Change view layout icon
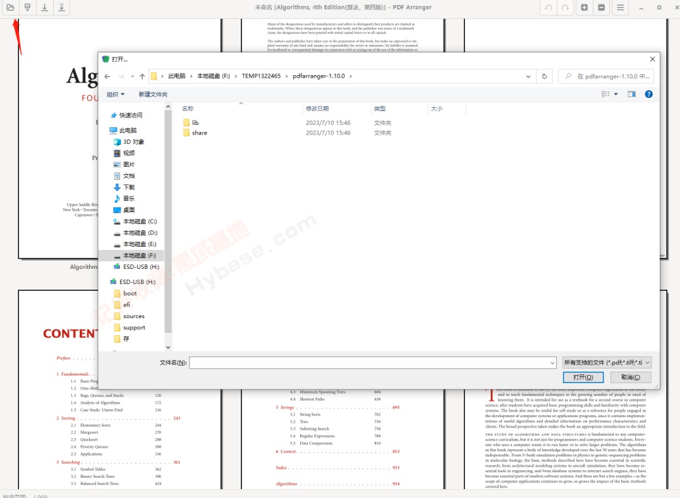The height and width of the screenshot is (498, 680). coord(605,95)
